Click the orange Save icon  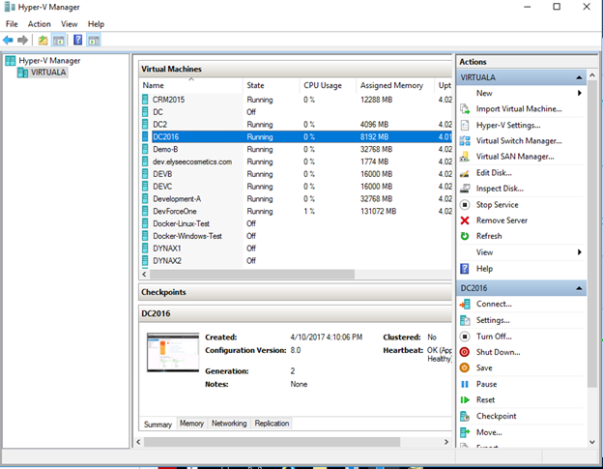[465, 367]
